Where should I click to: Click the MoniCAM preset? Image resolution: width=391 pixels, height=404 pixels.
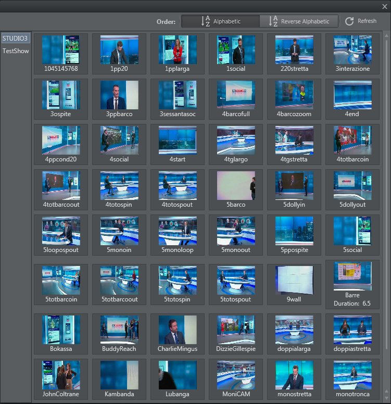pos(236,375)
